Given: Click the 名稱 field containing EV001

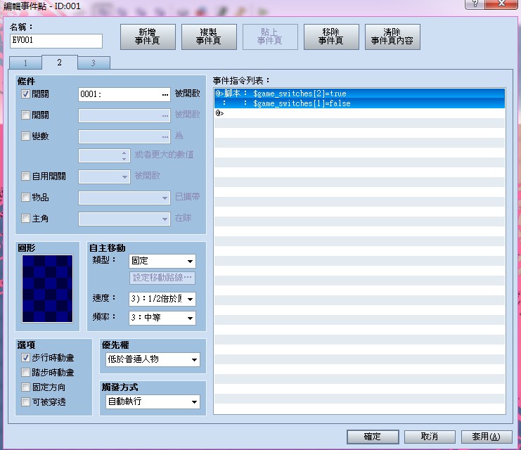Looking at the screenshot, I should pos(56,41).
